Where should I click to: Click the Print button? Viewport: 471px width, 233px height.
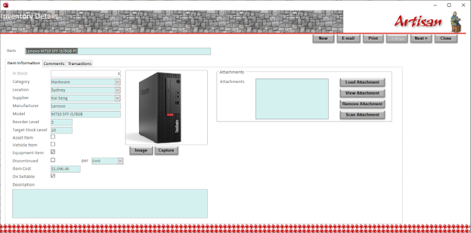coord(373,39)
